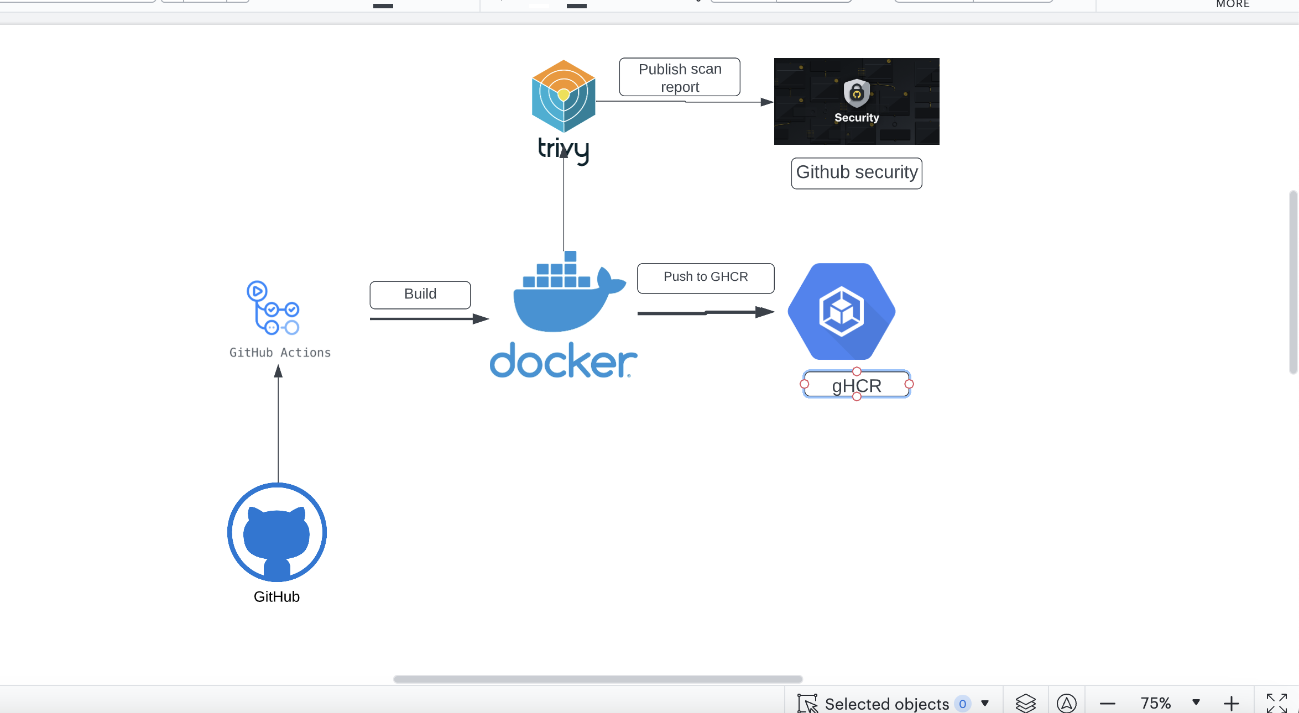Click the horizontal scrollbar thumb
Viewport: 1299px width, 713px height.
tap(598, 679)
